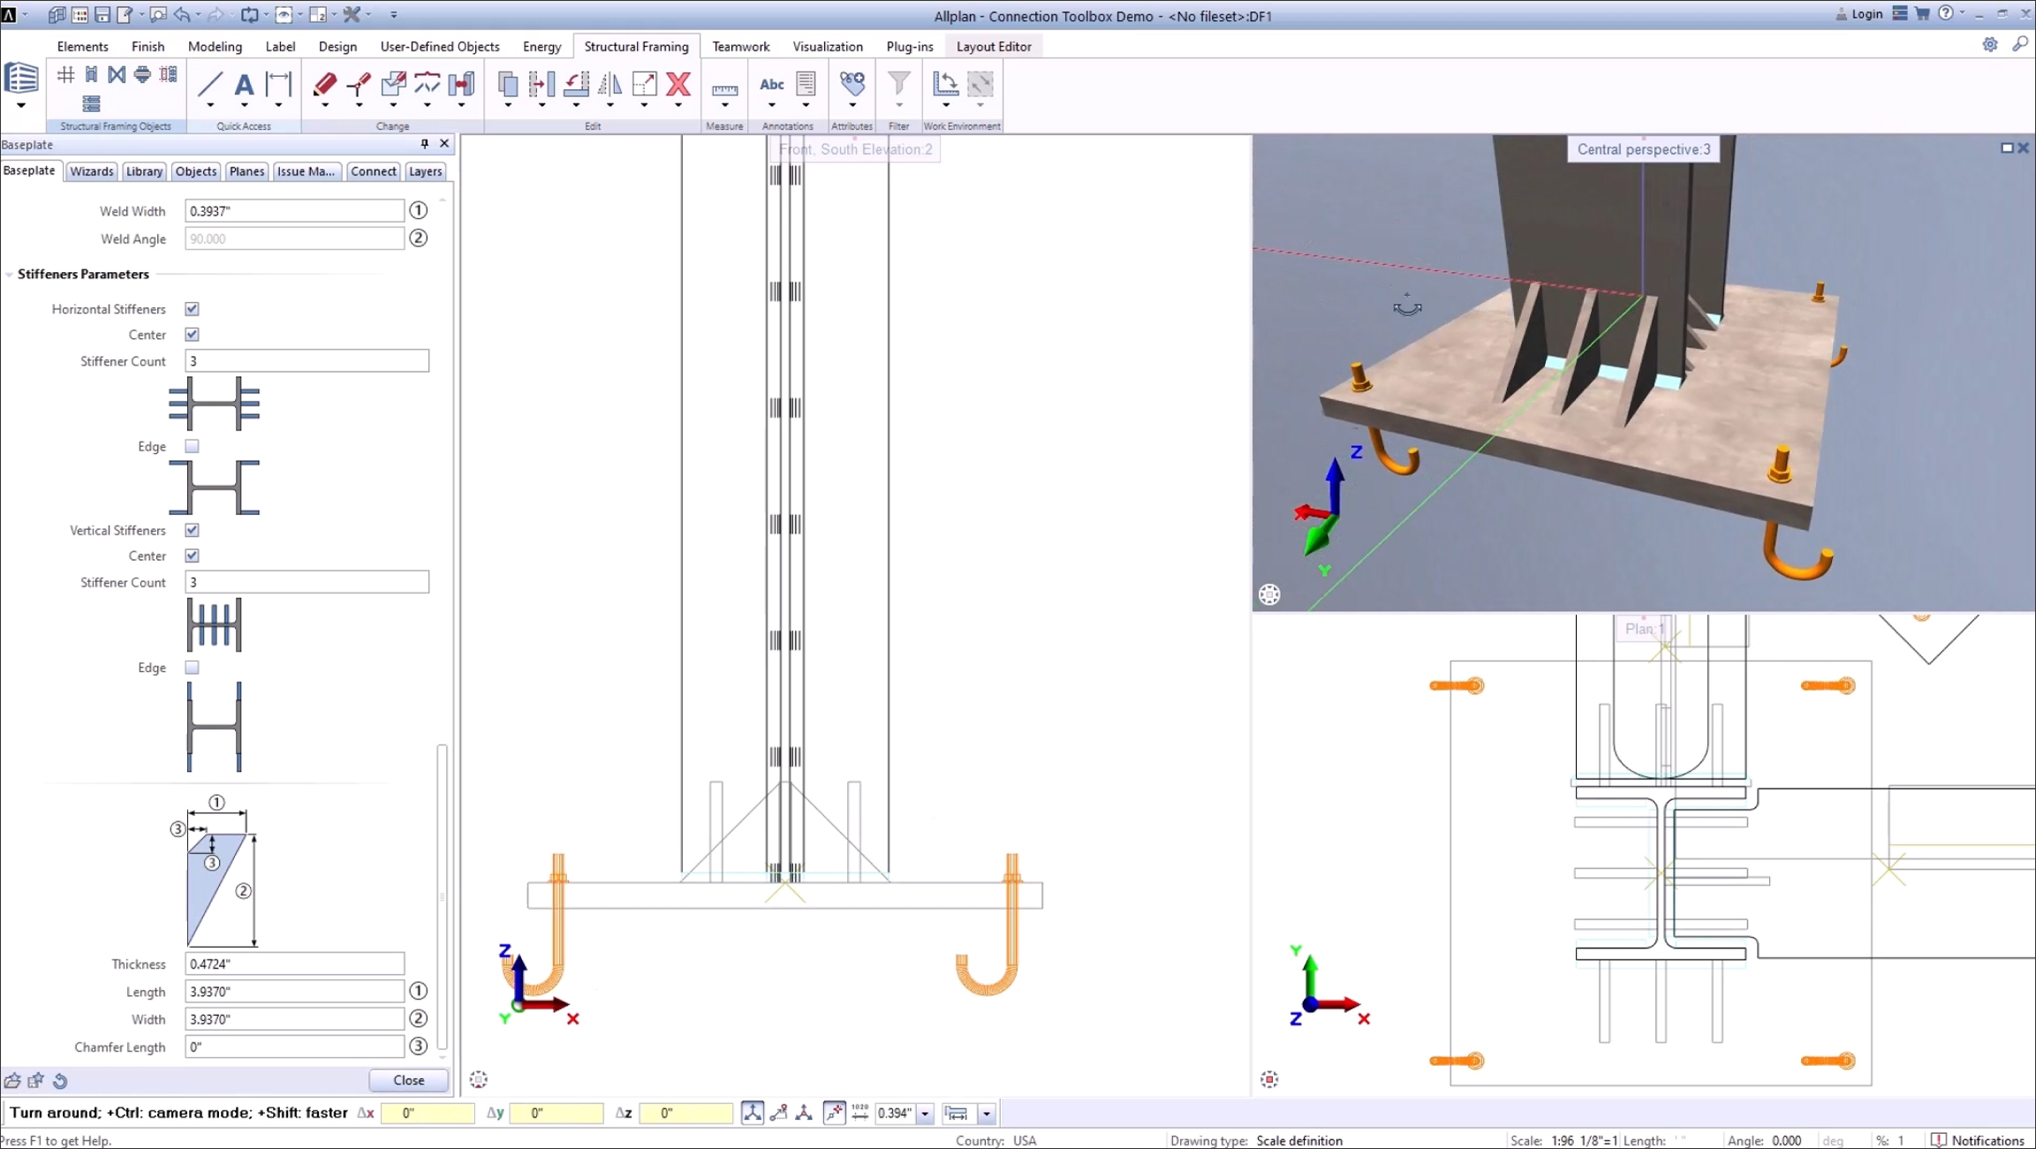Open the Measure ruler tool

point(724,89)
